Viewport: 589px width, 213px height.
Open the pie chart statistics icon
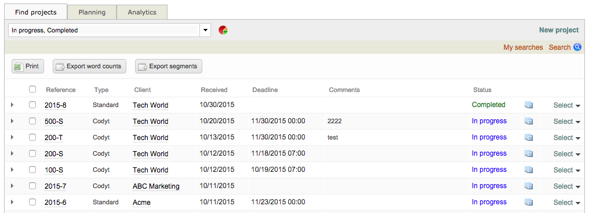click(x=223, y=30)
